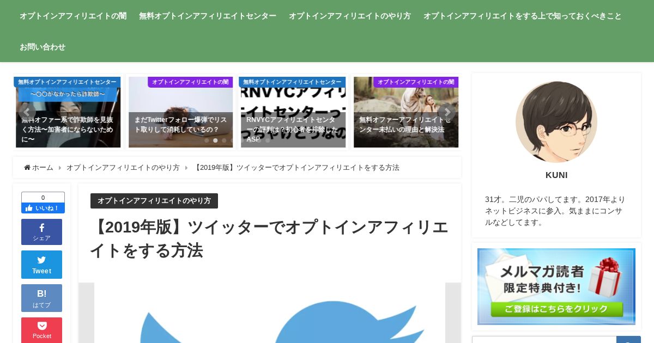Select the active highlighted carousel pagination dot
Screen dimensions: 654x343
pos(215,140)
